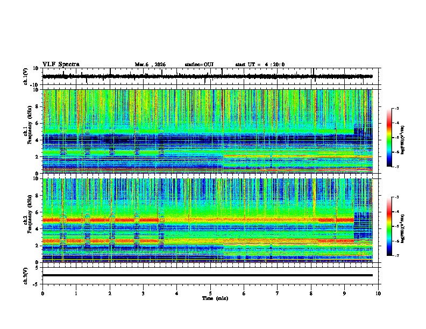Click the ch.2 spectrogram color scale bar

tap(390, 226)
